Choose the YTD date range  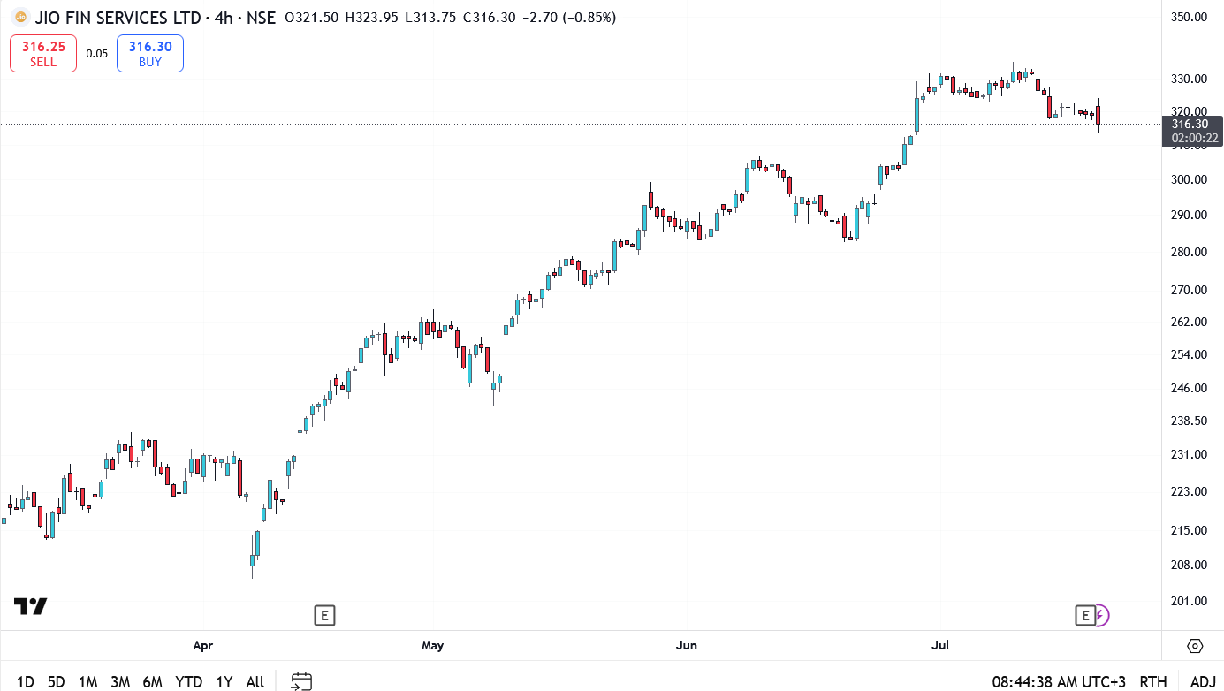[x=188, y=681]
